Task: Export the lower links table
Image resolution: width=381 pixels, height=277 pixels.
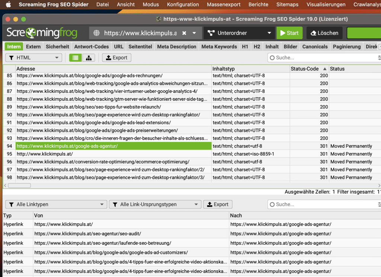Action: [218, 204]
